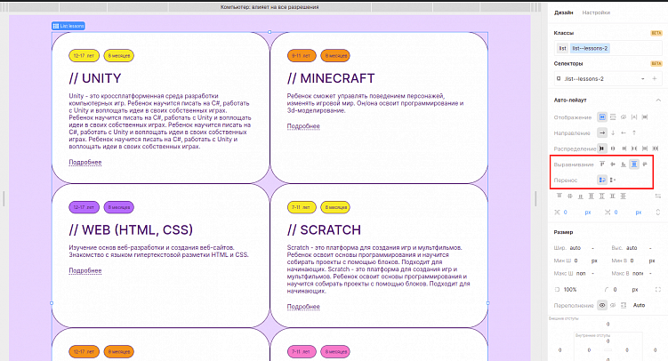The width and height of the screenshot is (668, 361).
Task: Open unit dropdown next to Выс. auto
Action: click(650, 248)
